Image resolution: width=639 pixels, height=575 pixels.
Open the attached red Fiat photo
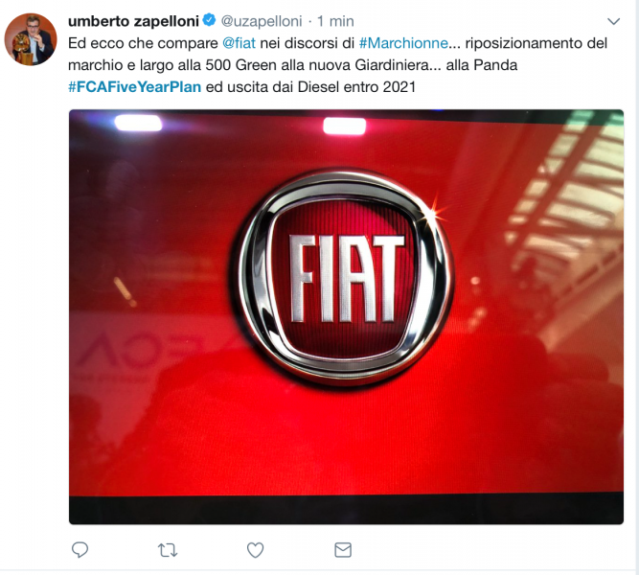pos(346,317)
